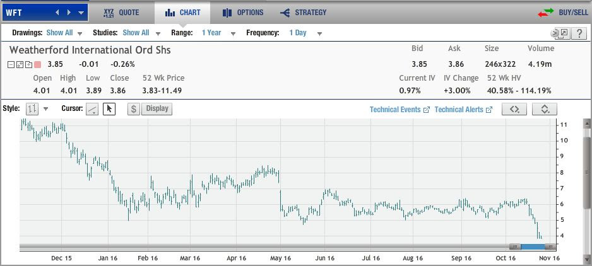592x266 pixels.
Task: Click the OPTIONS tab columns icon
Action: pos(227,13)
